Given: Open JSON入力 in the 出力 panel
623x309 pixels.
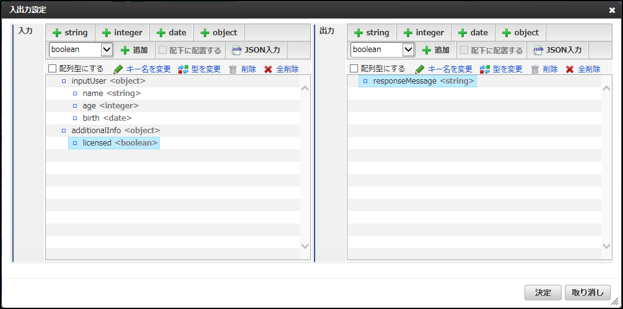Looking at the screenshot, I should 558,50.
